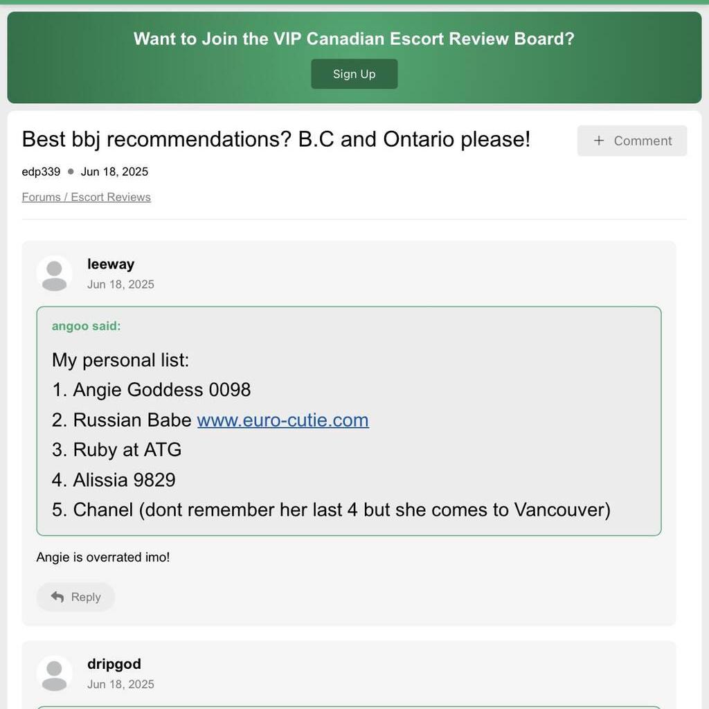This screenshot has width=709, height=709.
Task: Click the plus icon beside Comment
Action: coord(599,141)
